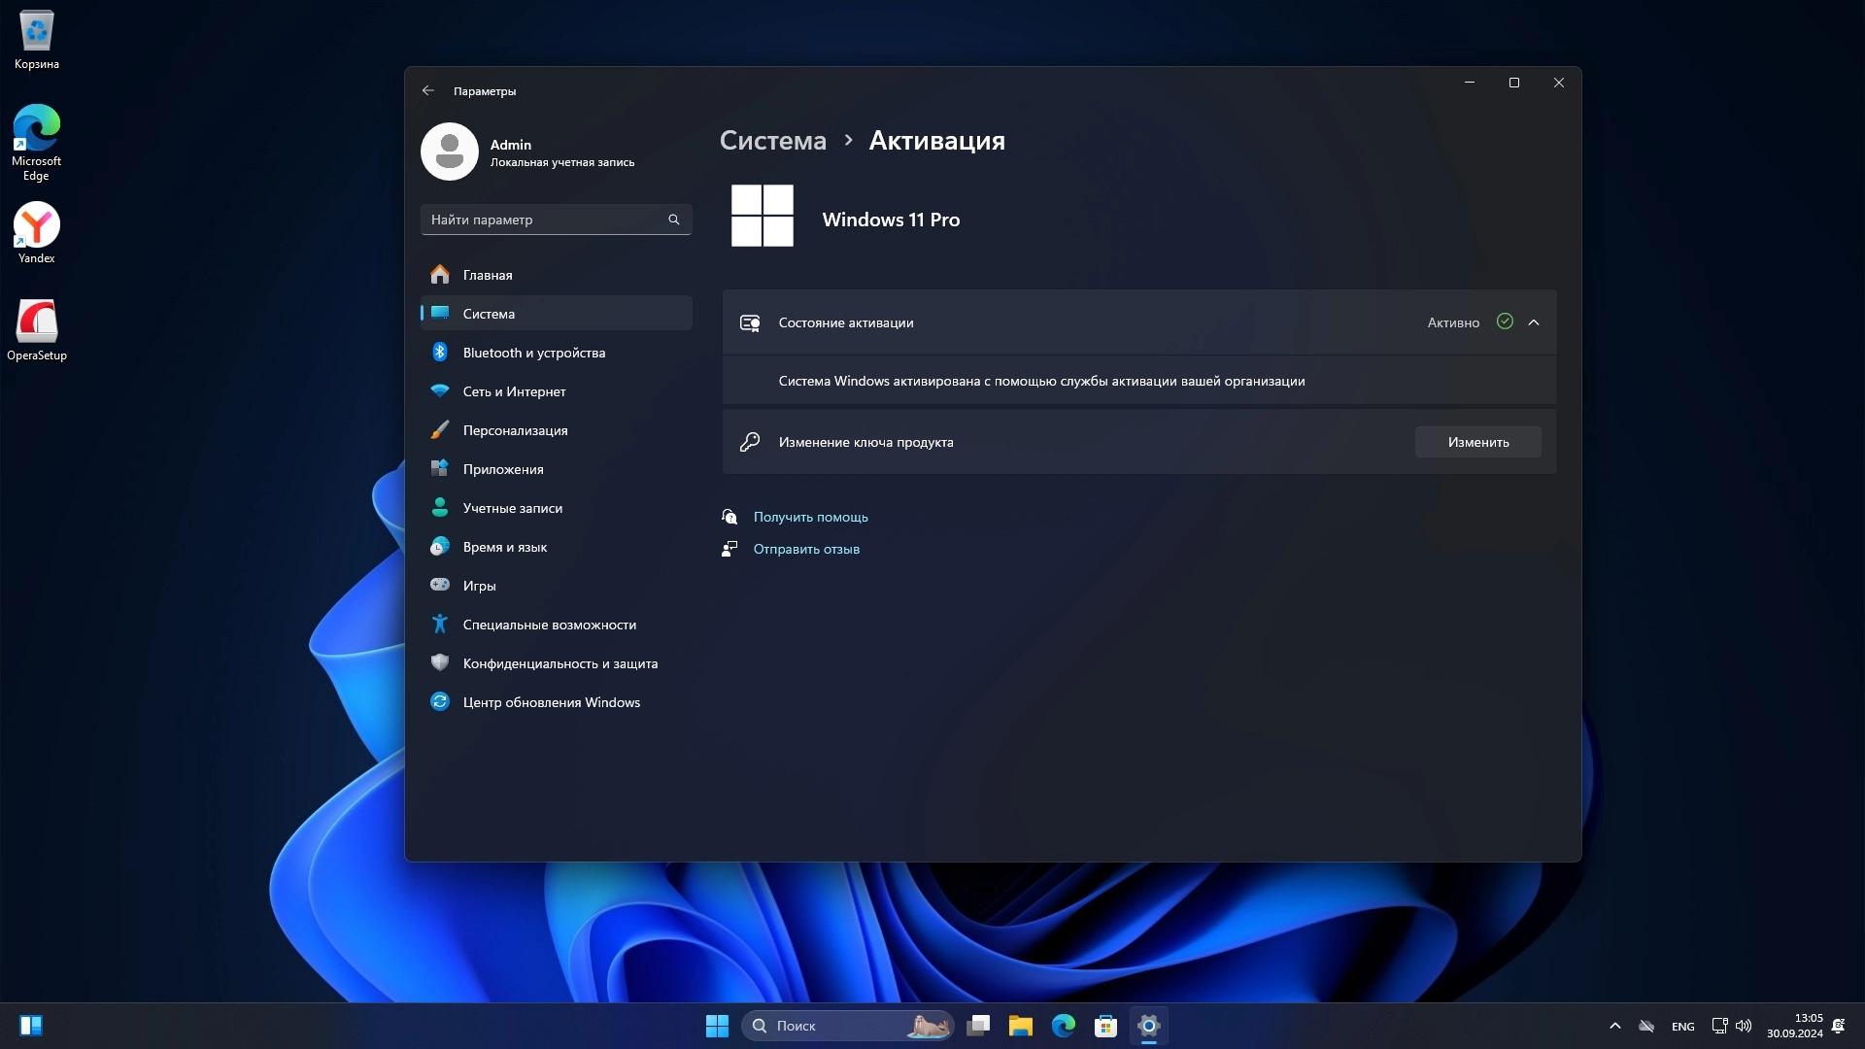Open the Получить помощь link

tap(810, 517)
